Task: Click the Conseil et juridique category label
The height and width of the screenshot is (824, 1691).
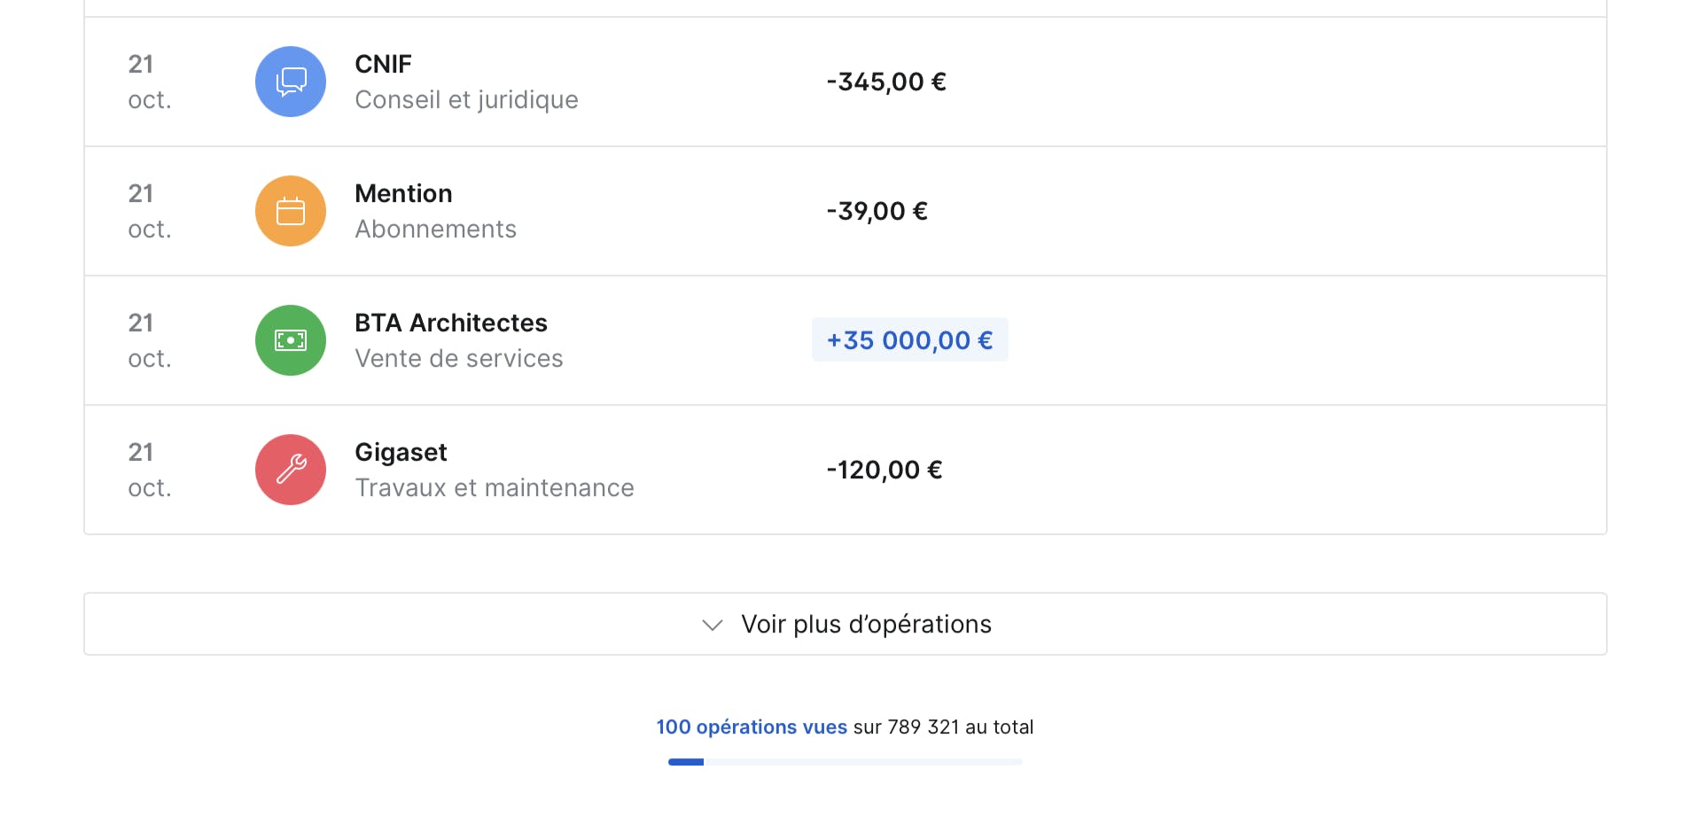Action: (466, 100)
